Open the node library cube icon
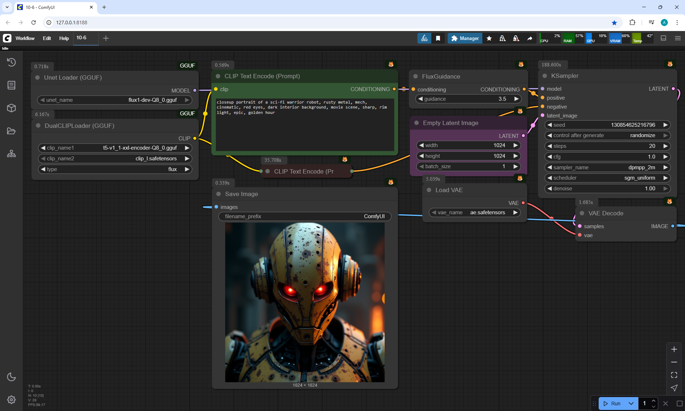 click(x=11, y=108)
